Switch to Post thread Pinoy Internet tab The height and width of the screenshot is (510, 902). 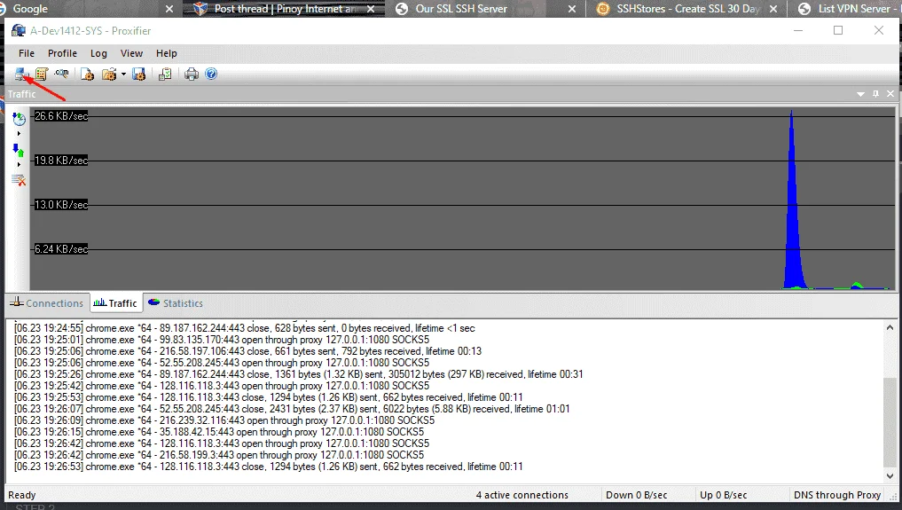285,9
